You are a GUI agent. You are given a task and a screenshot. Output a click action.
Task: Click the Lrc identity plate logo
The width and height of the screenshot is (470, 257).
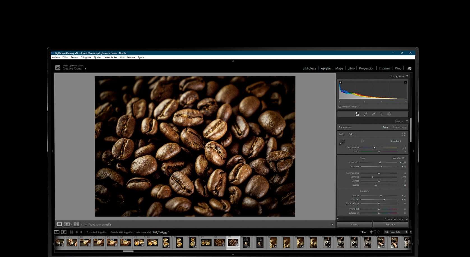[58, 68]
